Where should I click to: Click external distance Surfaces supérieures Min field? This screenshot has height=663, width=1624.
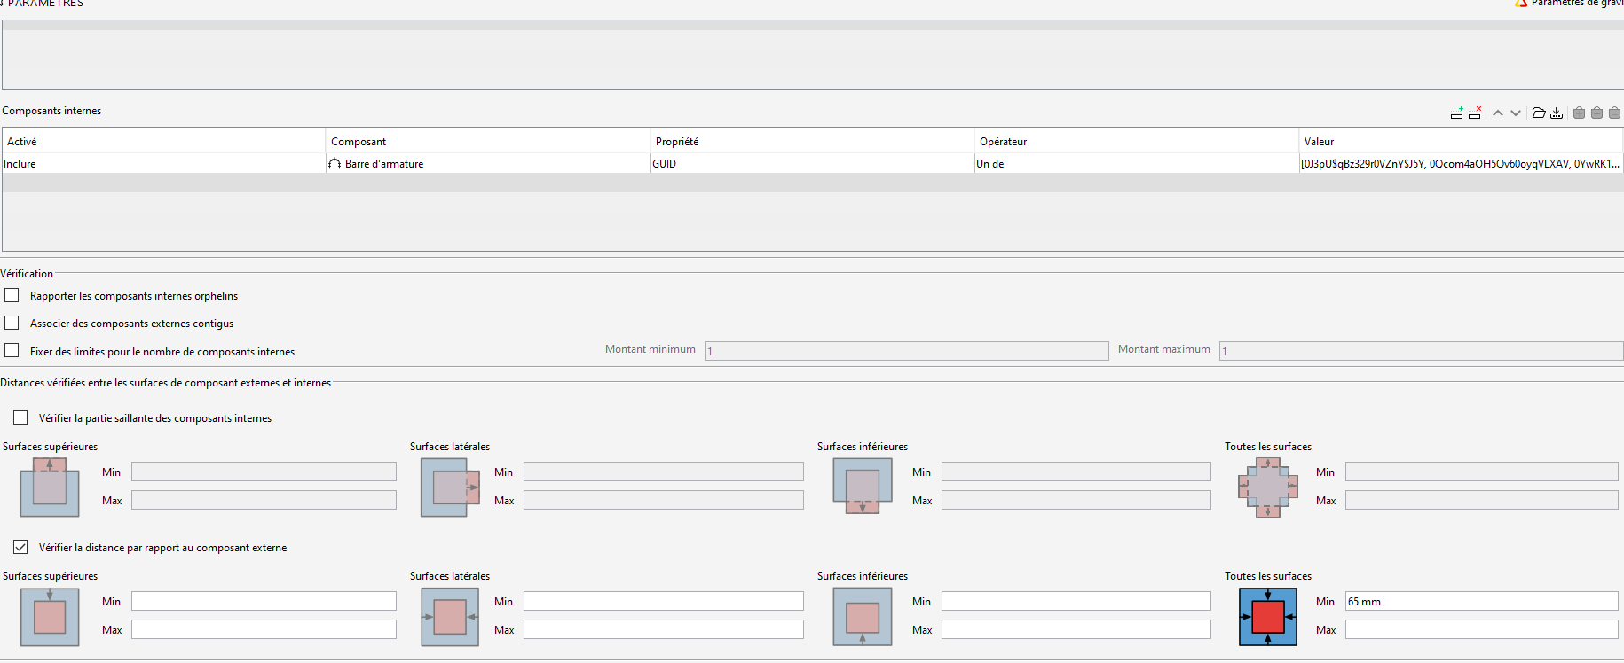pyautogui.click(x=264, y=601)
